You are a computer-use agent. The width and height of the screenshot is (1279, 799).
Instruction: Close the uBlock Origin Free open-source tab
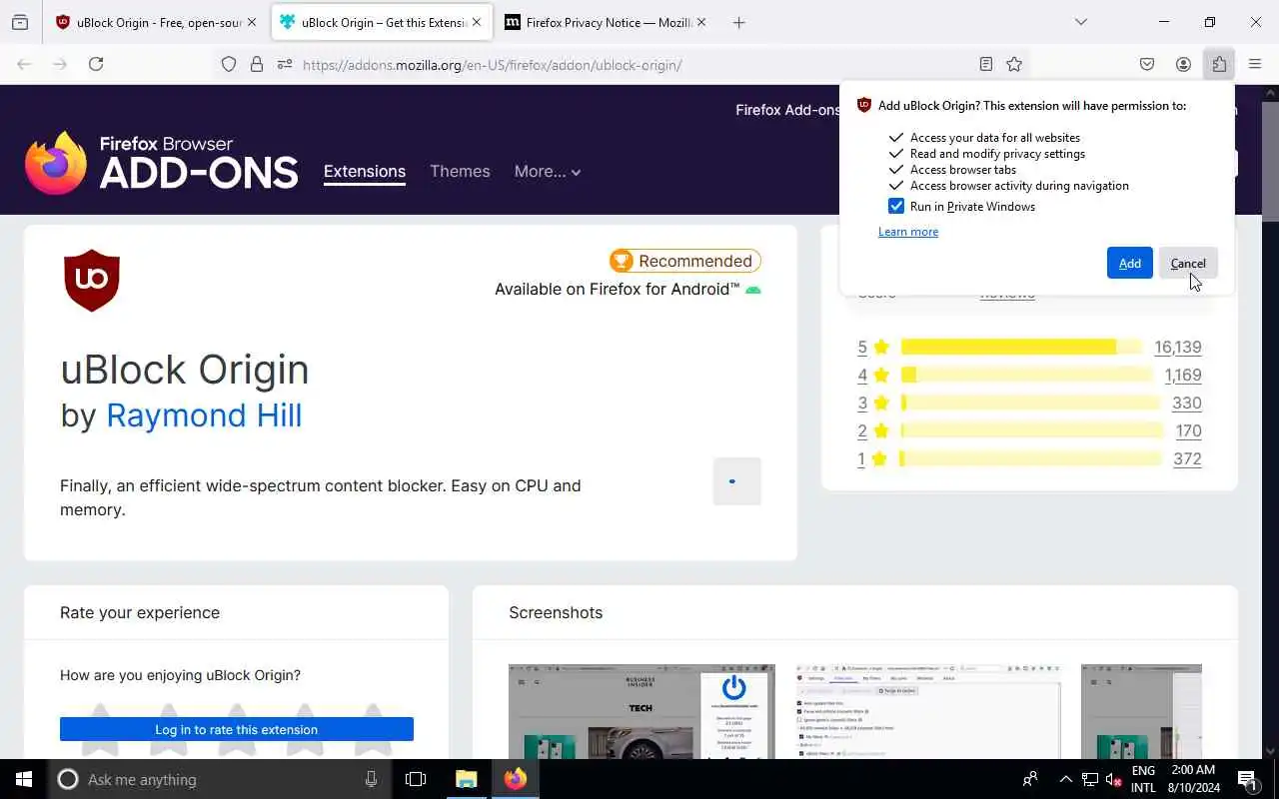coord(252,22)
